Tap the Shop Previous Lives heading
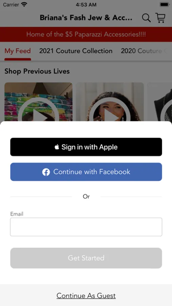172x306 pixels. pos(37,71)
